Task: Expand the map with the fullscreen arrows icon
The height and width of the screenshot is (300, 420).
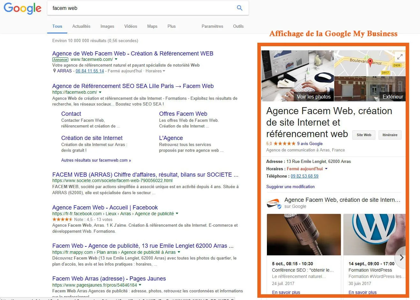Action: point(399,57)
